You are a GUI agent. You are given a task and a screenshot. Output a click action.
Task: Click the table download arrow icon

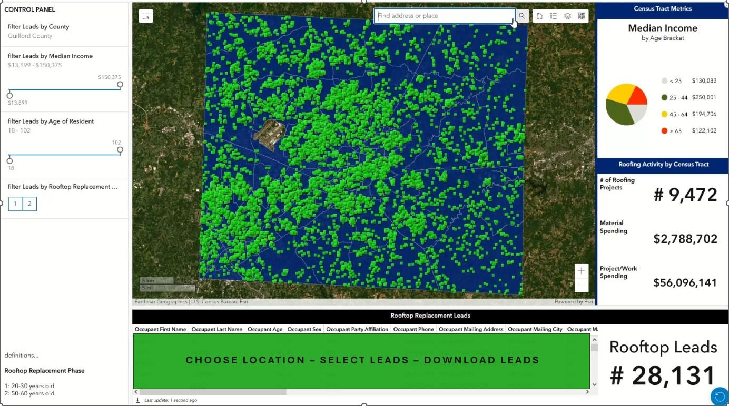point(138,400)
